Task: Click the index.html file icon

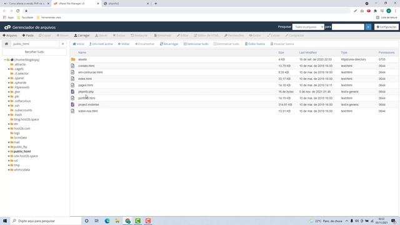Action: coord(72,79)
